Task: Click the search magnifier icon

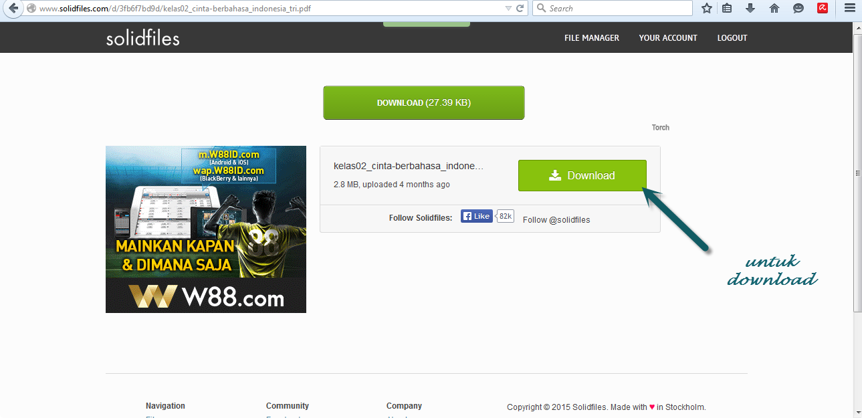Action: [x=540, y=9]
